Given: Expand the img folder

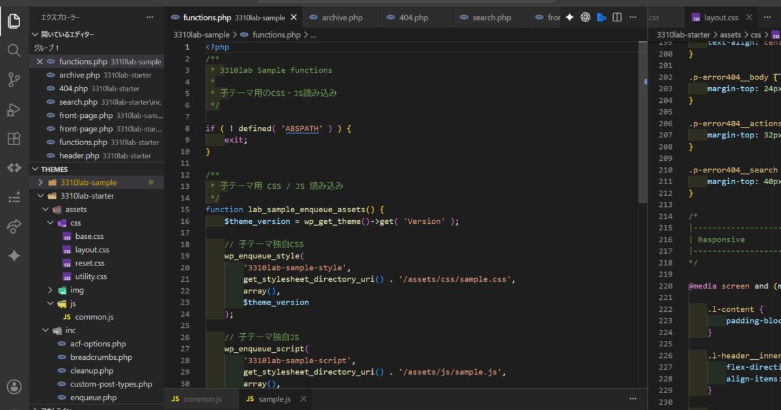Looking at the screenshot, I should [50, 290].
